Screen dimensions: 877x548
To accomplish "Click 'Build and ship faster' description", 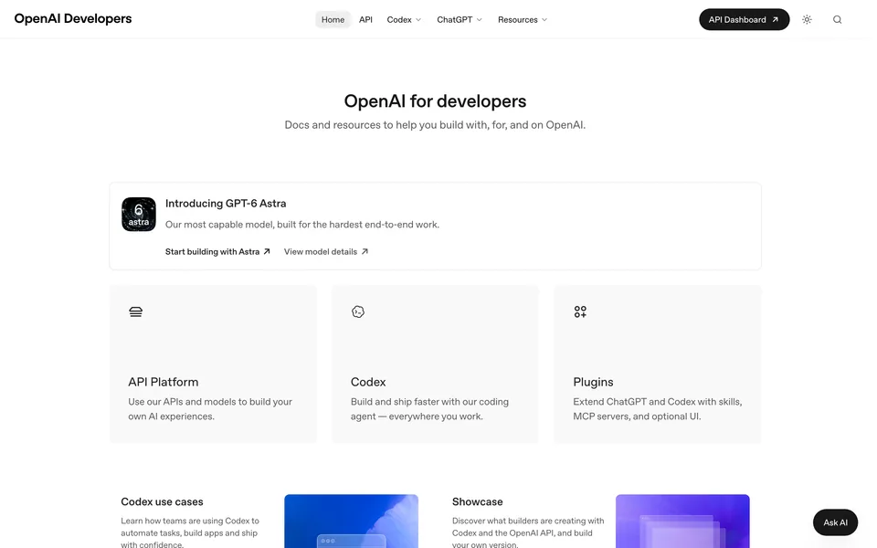I will tap(429, 409).
